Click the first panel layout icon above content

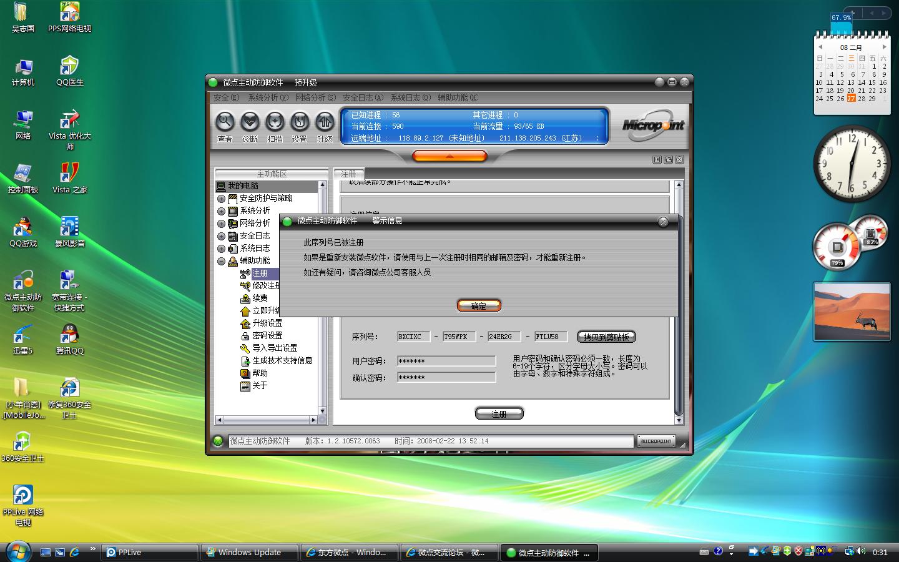(657, 160)
